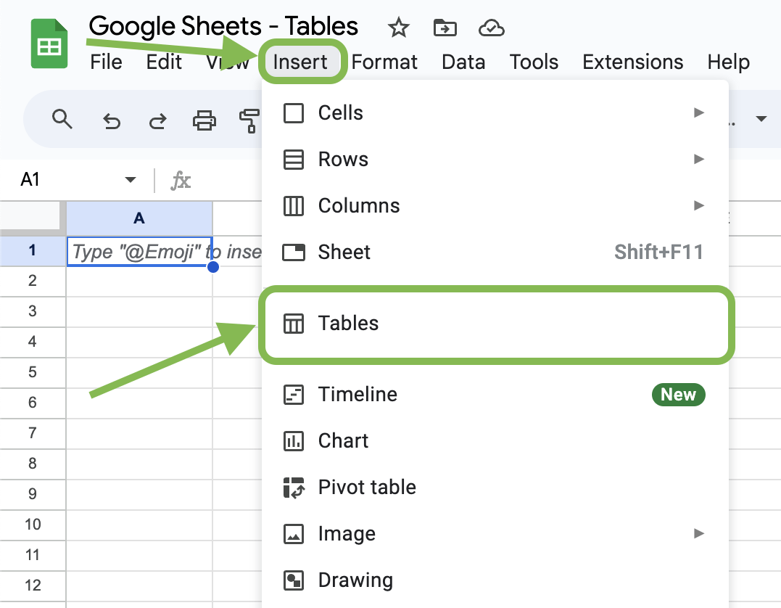Screen dimensions: 781x608
Task: Click the Redo icon
Action: pos(157,119)
